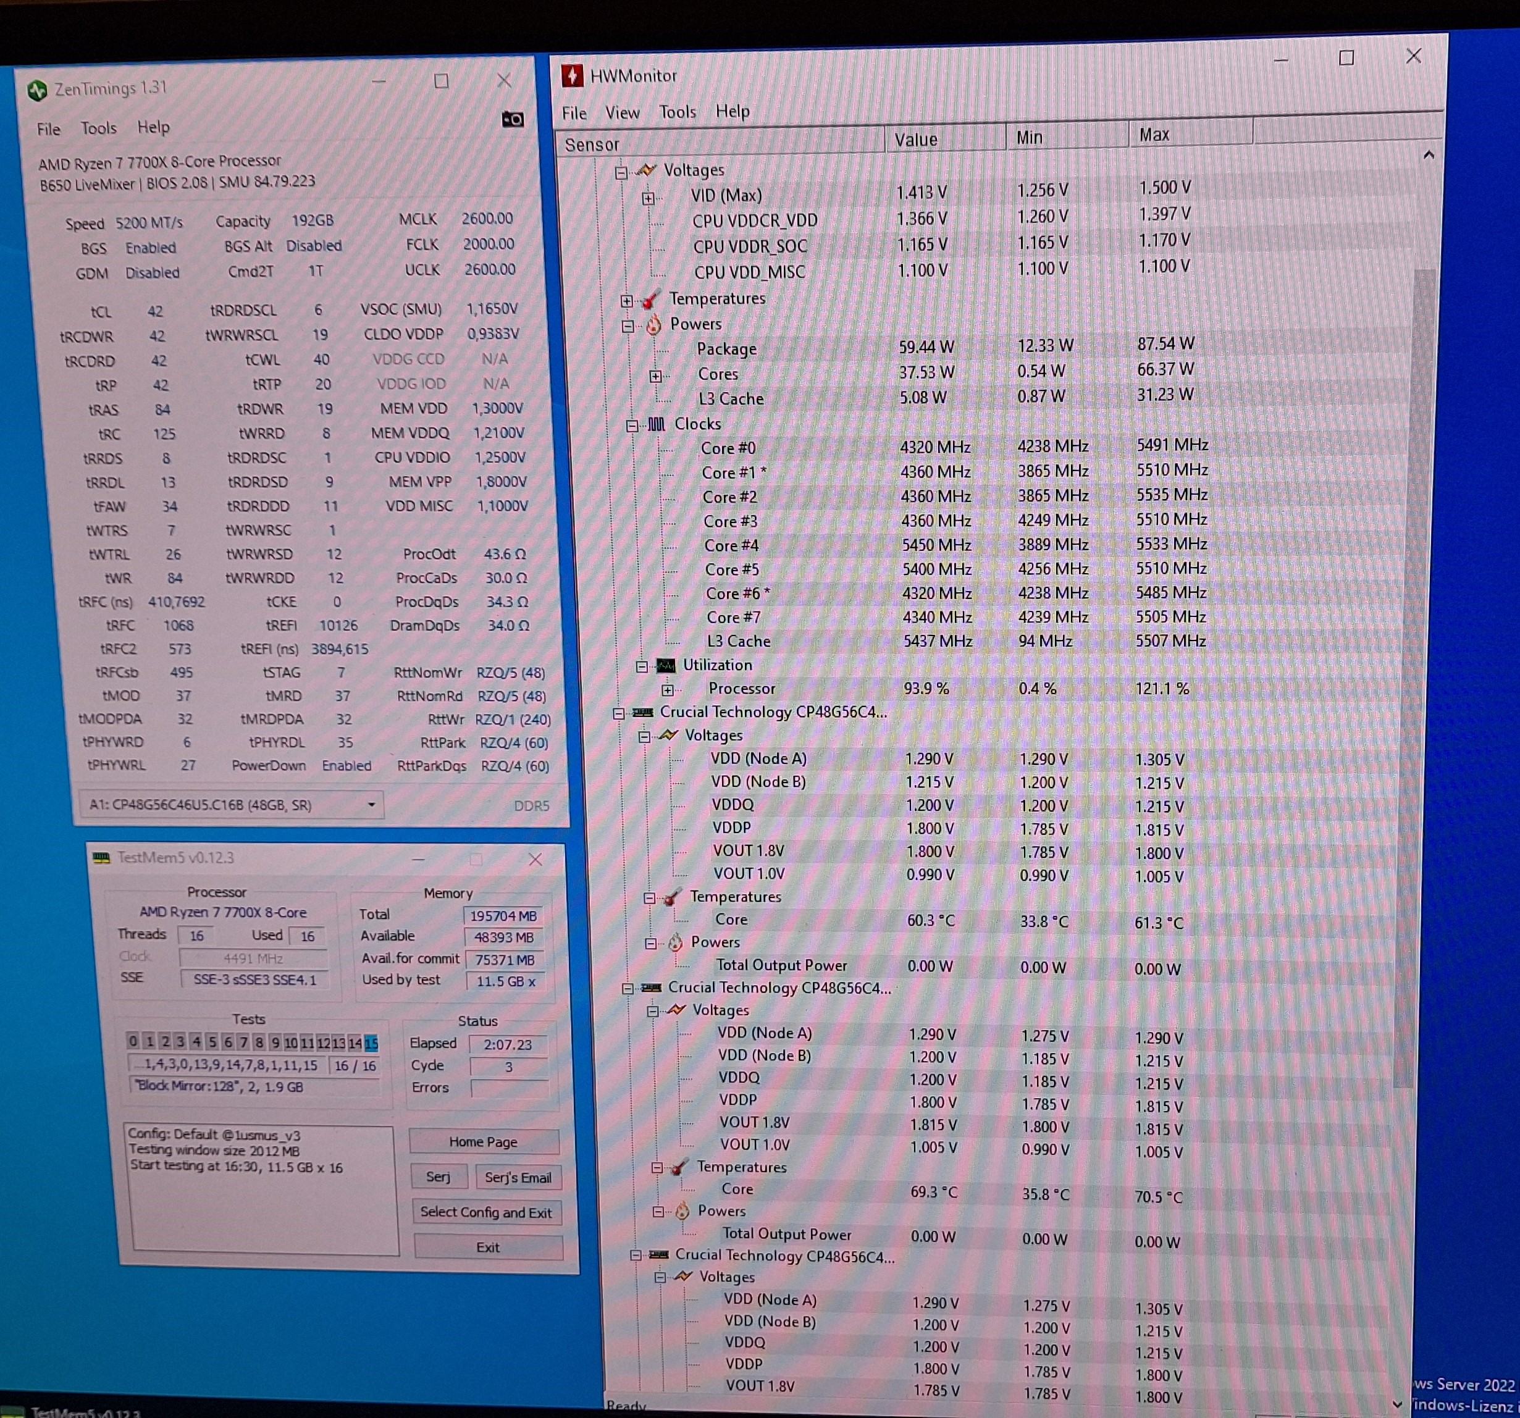This screenshot has height=1418, width=1520.
Task: Take a ZenTimings screenshot with camera icon
Action: point(512,119)
